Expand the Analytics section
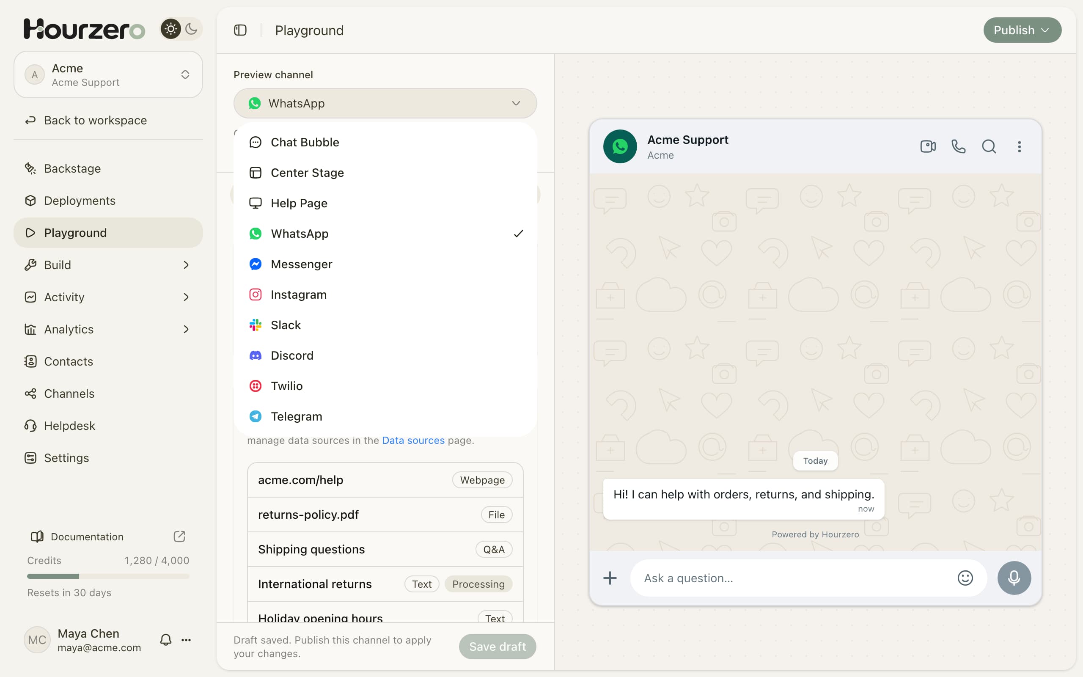1083x677 pixels. [108, 329]
